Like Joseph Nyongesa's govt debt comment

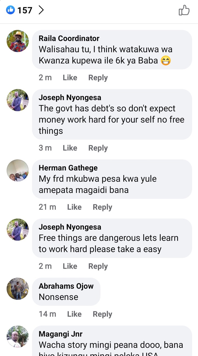(x=70, y=148)
